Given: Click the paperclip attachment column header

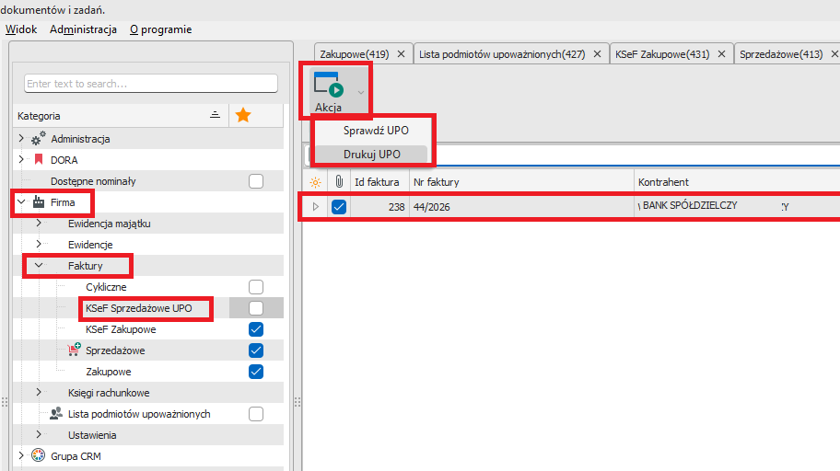Looking at the screenshot, I should coord(338,182).
